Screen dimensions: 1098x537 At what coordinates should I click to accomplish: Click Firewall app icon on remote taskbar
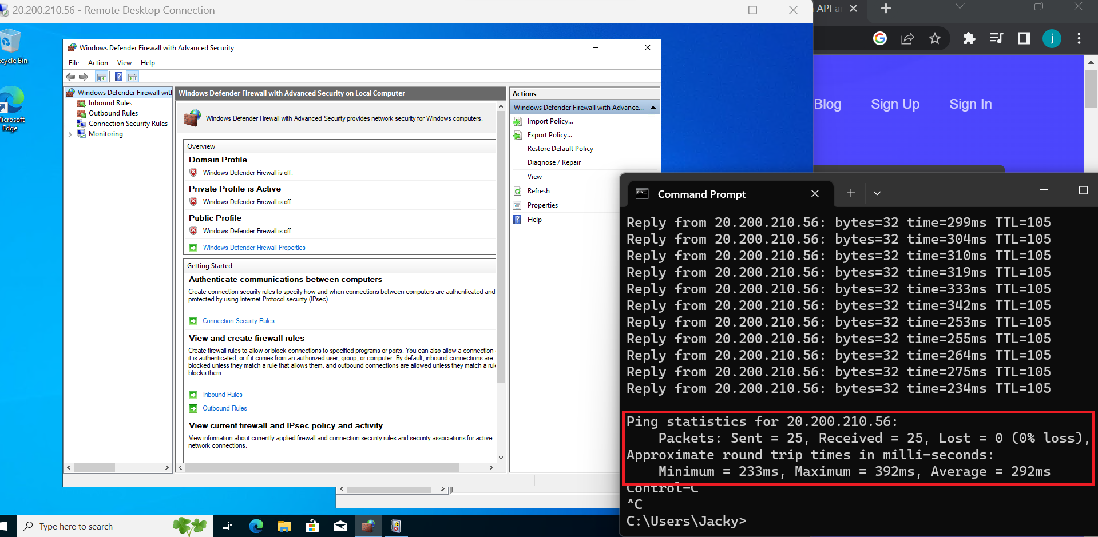pos(368,526)
